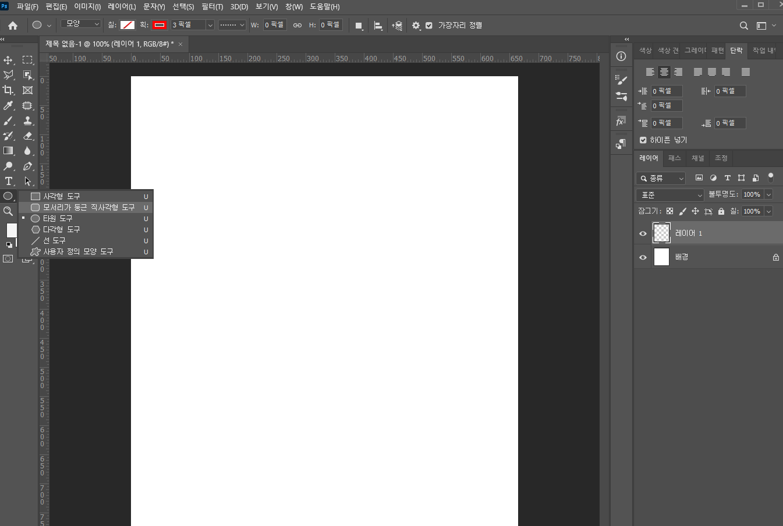Hide the 레이어 1 layer
The height and width of the screenshot is (526, 783).
tap(643, 233)
